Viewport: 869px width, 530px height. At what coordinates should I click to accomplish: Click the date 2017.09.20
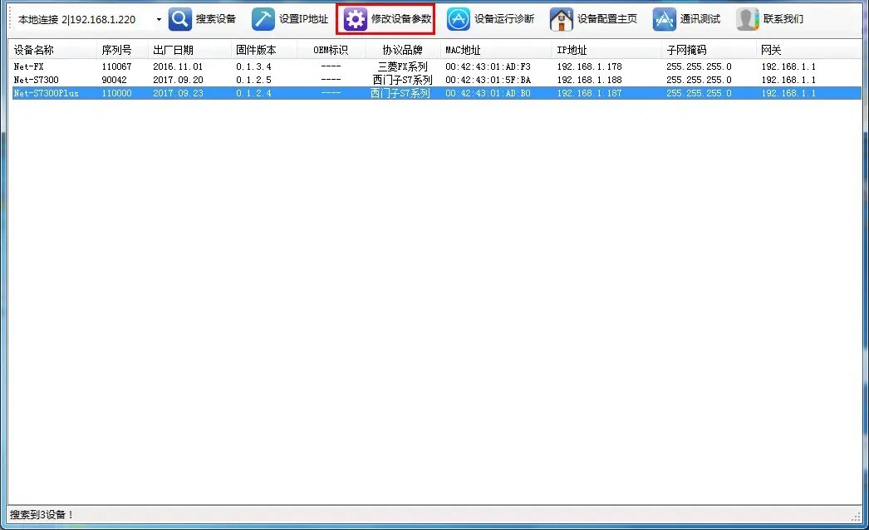point(178,80)
